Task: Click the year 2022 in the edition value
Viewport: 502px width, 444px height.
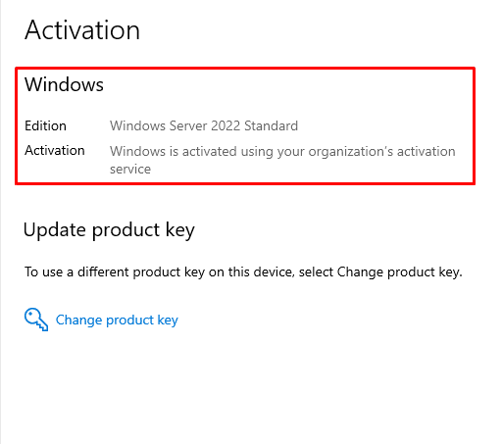Action: point(226,125)
